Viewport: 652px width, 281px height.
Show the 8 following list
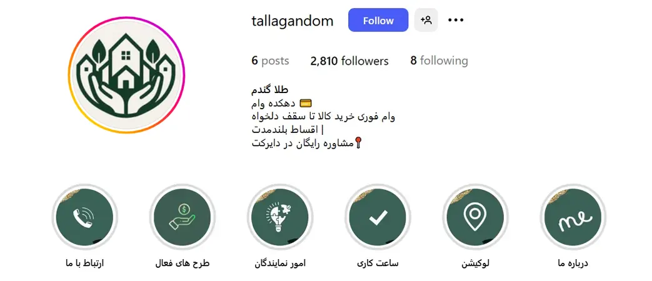point(439,61)
